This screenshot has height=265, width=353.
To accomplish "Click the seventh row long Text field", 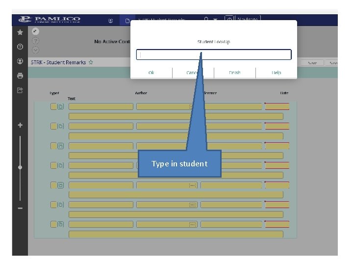I will (x=176, y=234).
